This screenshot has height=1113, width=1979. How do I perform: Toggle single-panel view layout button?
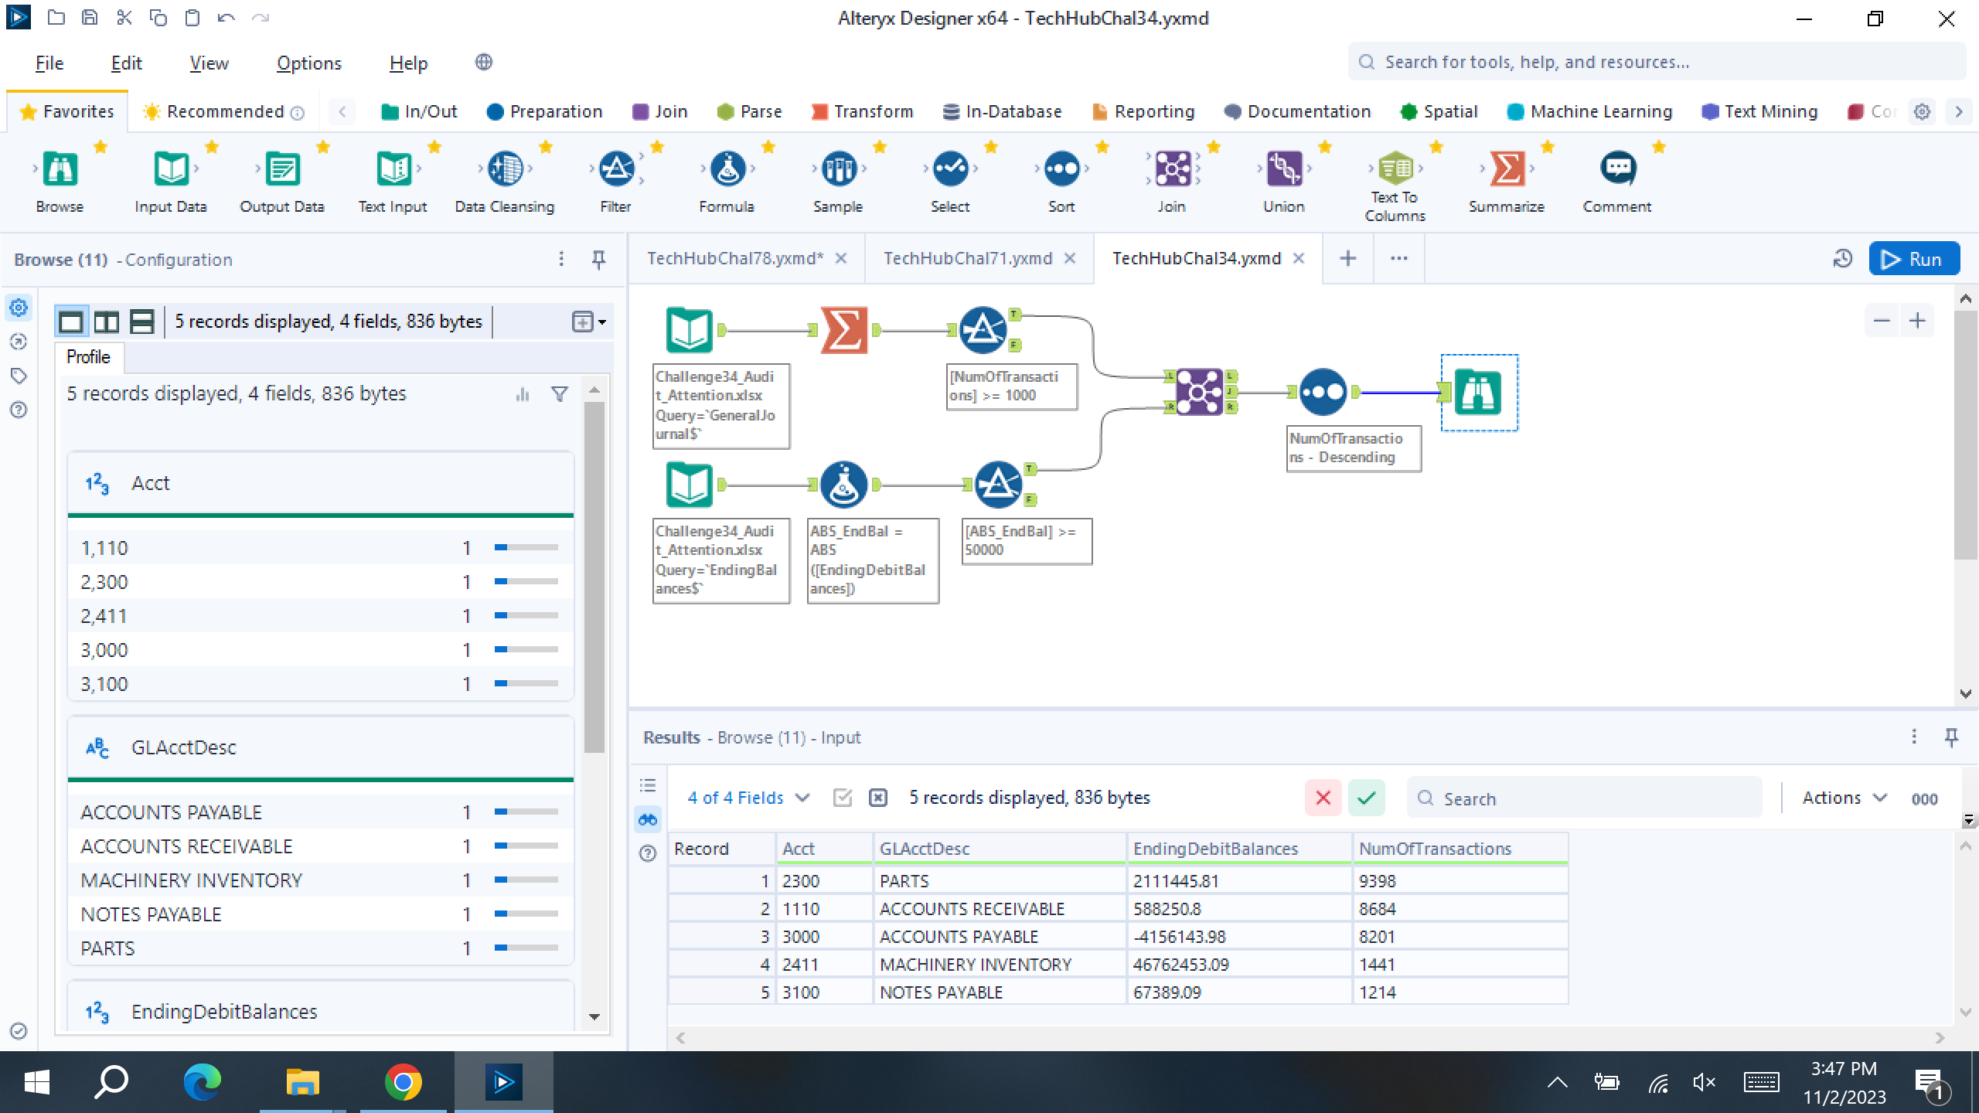point(71,322)
